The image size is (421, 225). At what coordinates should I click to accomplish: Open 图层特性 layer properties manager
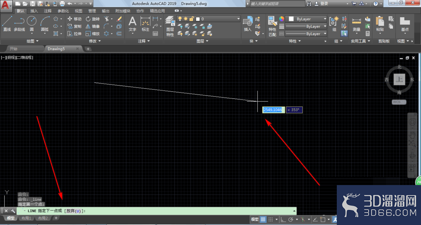(x=170, y=26)
